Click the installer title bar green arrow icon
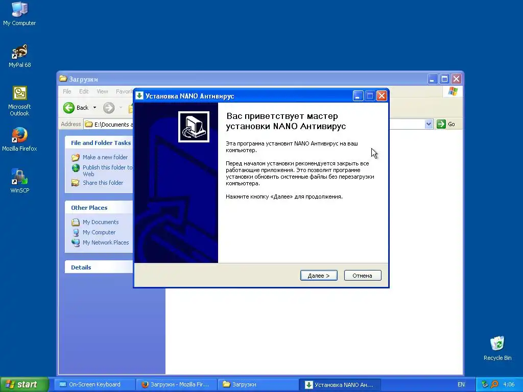This screenshot has height=392, width=523. 139,95
